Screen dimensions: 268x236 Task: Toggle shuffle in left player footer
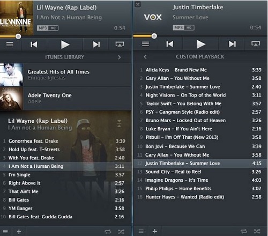pyautogui.click(x=121, y=232)
